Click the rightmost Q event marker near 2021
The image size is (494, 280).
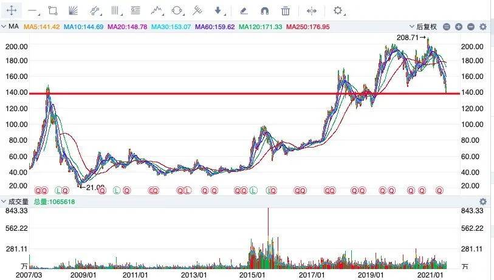tap(439, 191)
